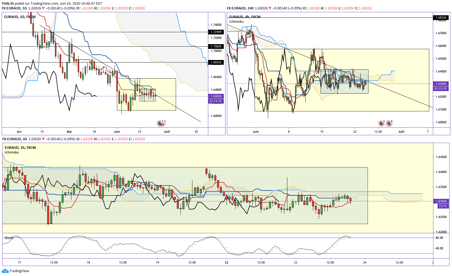Click the 13:15 bar countdown on 1h chart
The image size is (452, 276).
pos(443,206)
